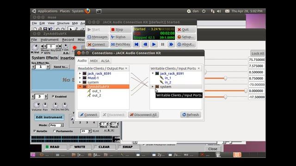This screenshot has height=166, width=296.
Task: Refresh the connections list
Action: point(191,115)
